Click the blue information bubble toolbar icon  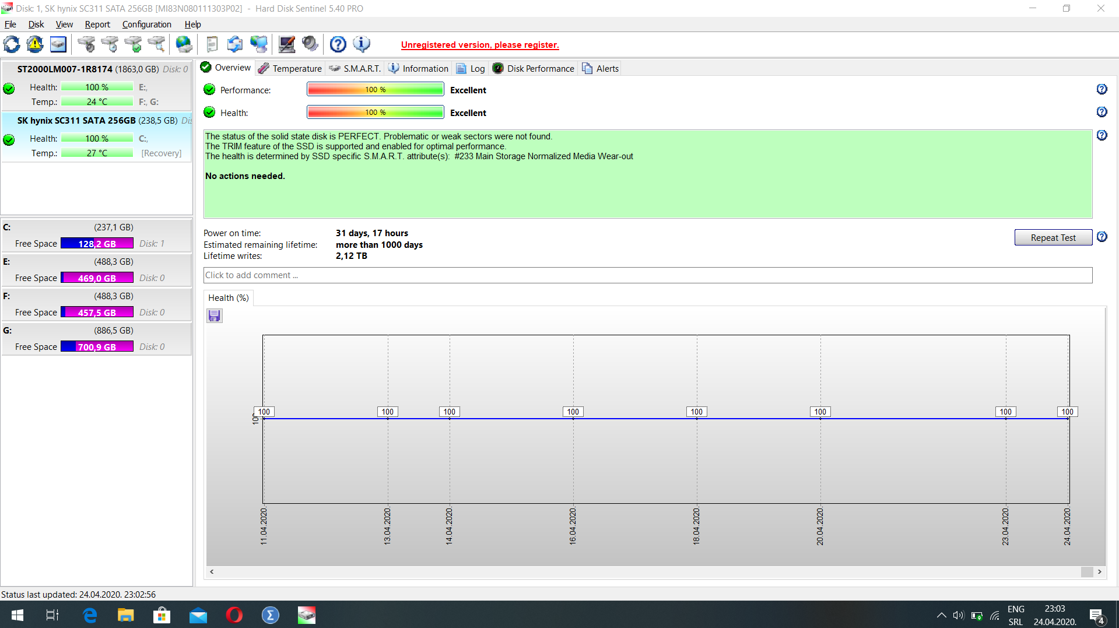coord(362,44)
